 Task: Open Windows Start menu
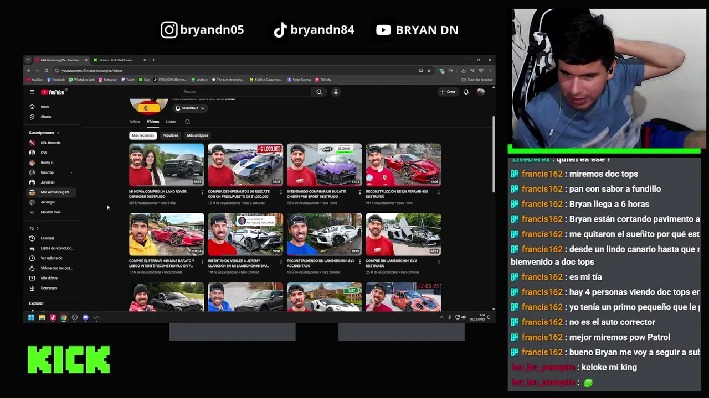pos(31,317)
